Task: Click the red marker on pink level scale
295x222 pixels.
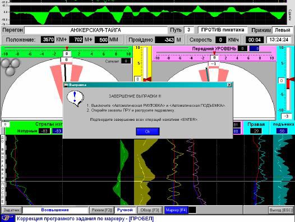Action: click(214, 53)
